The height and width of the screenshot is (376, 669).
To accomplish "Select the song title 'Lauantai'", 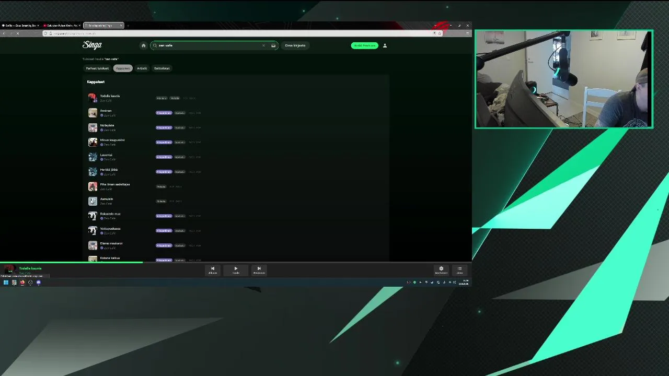I will pyautogui.click(x=106, y=155).
